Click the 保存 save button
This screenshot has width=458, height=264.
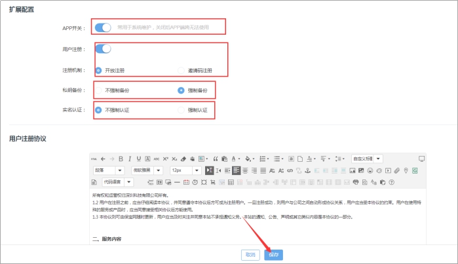point(274,254)
